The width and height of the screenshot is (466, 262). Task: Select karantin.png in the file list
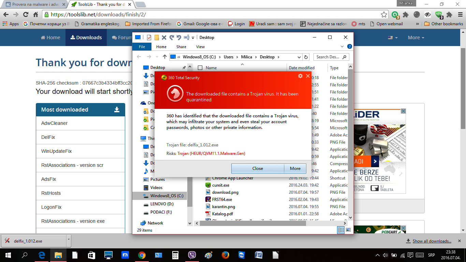coord(223,207)
